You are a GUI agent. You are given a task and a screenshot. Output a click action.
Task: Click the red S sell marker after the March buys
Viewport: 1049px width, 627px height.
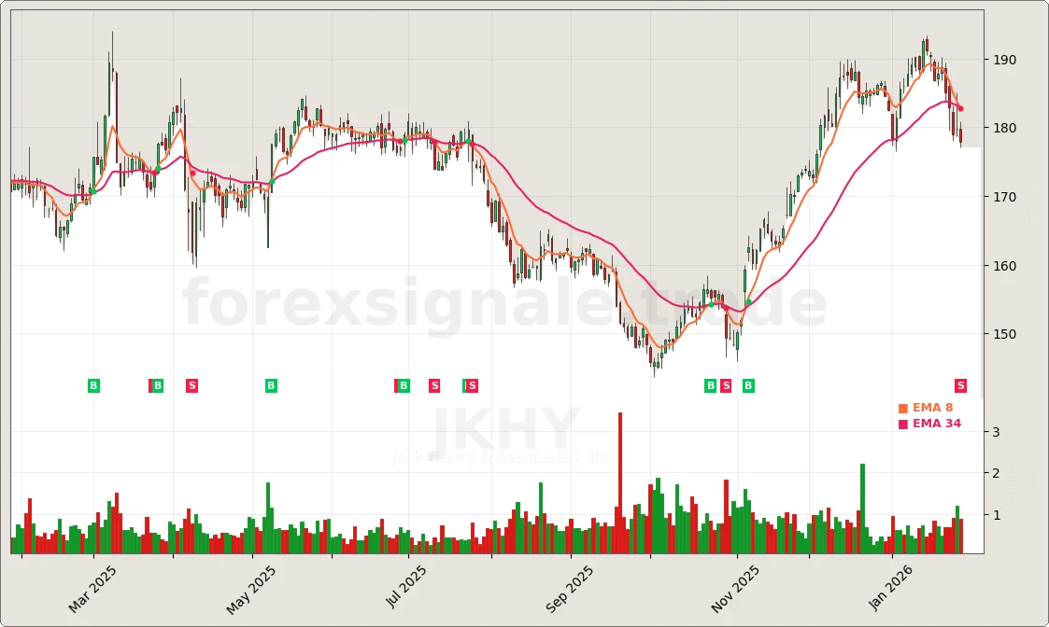(x=191, y=385)
